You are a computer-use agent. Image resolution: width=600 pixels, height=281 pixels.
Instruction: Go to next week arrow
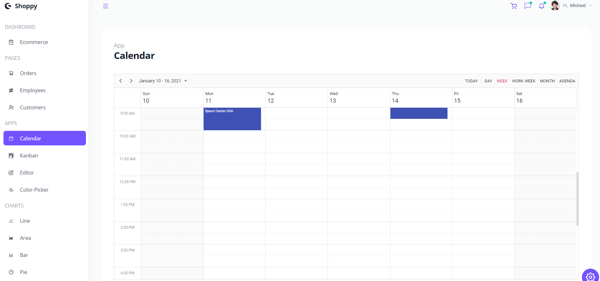(x=131, y=81)
